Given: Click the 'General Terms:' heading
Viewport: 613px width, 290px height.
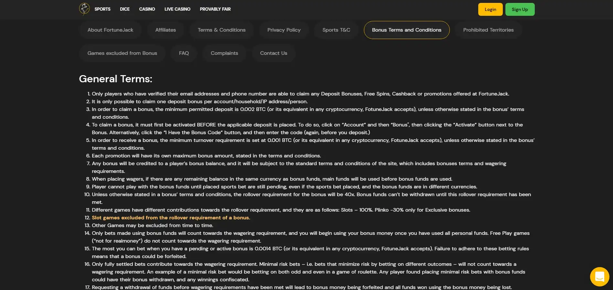Looking at the screenshot, I should pyautogui.click(x=115, y=79).
